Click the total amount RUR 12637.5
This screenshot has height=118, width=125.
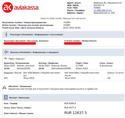(x=75, y=113)
